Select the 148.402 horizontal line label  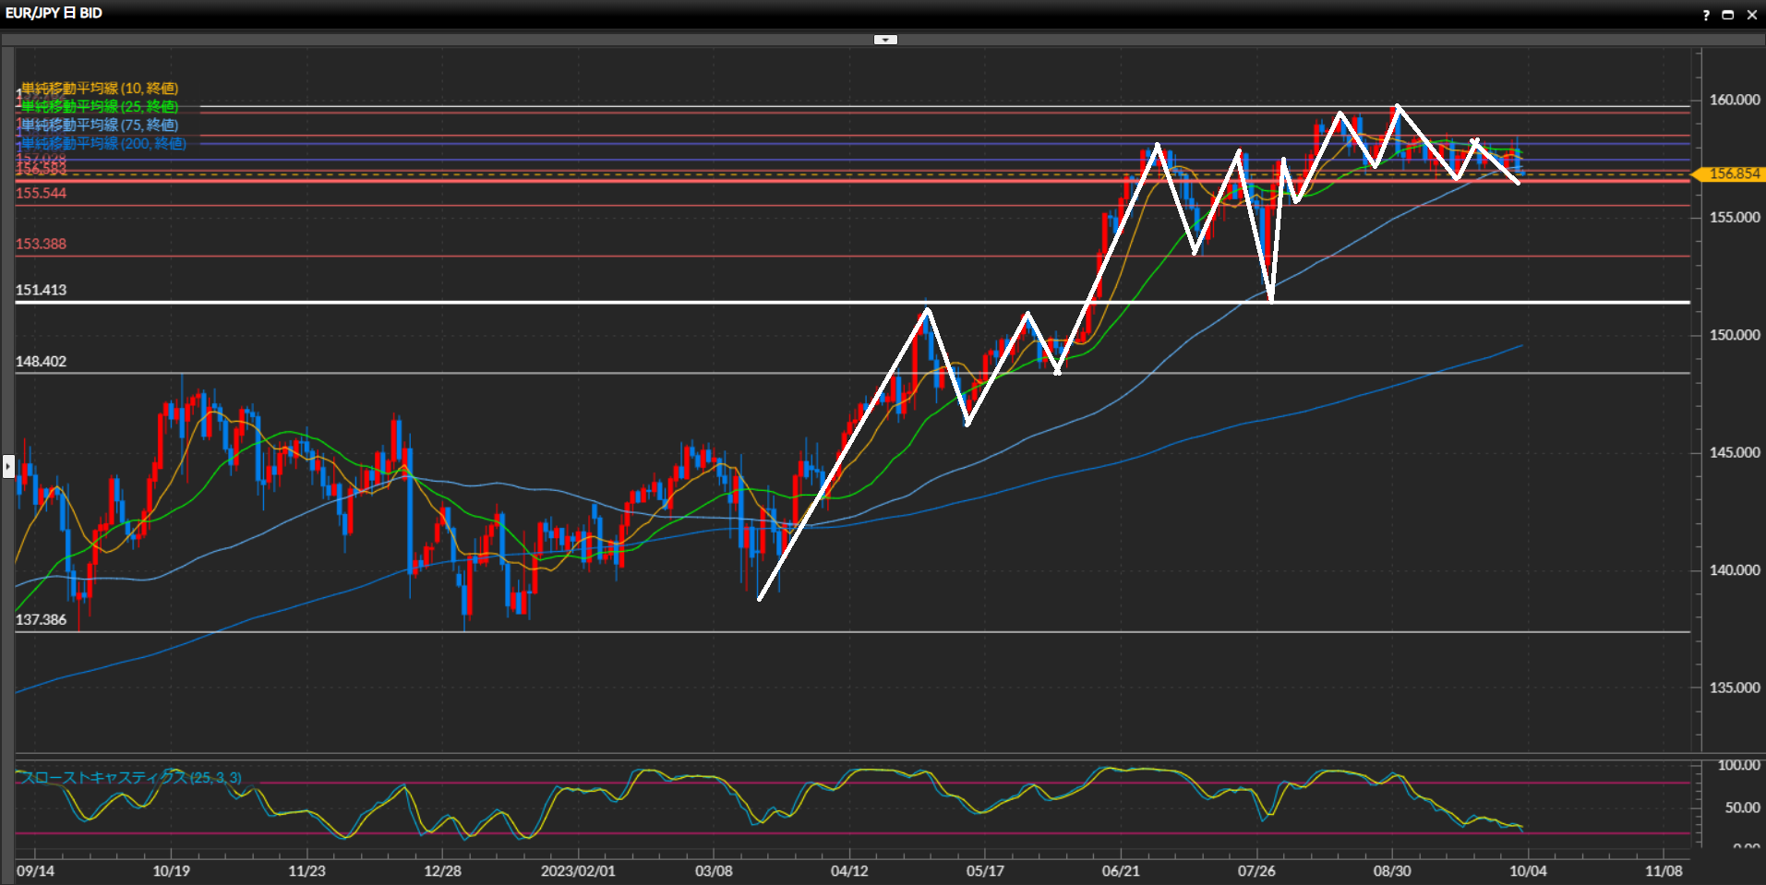(42, 362)
